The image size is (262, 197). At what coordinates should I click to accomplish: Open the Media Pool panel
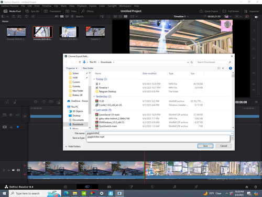[x=12, y=11]
